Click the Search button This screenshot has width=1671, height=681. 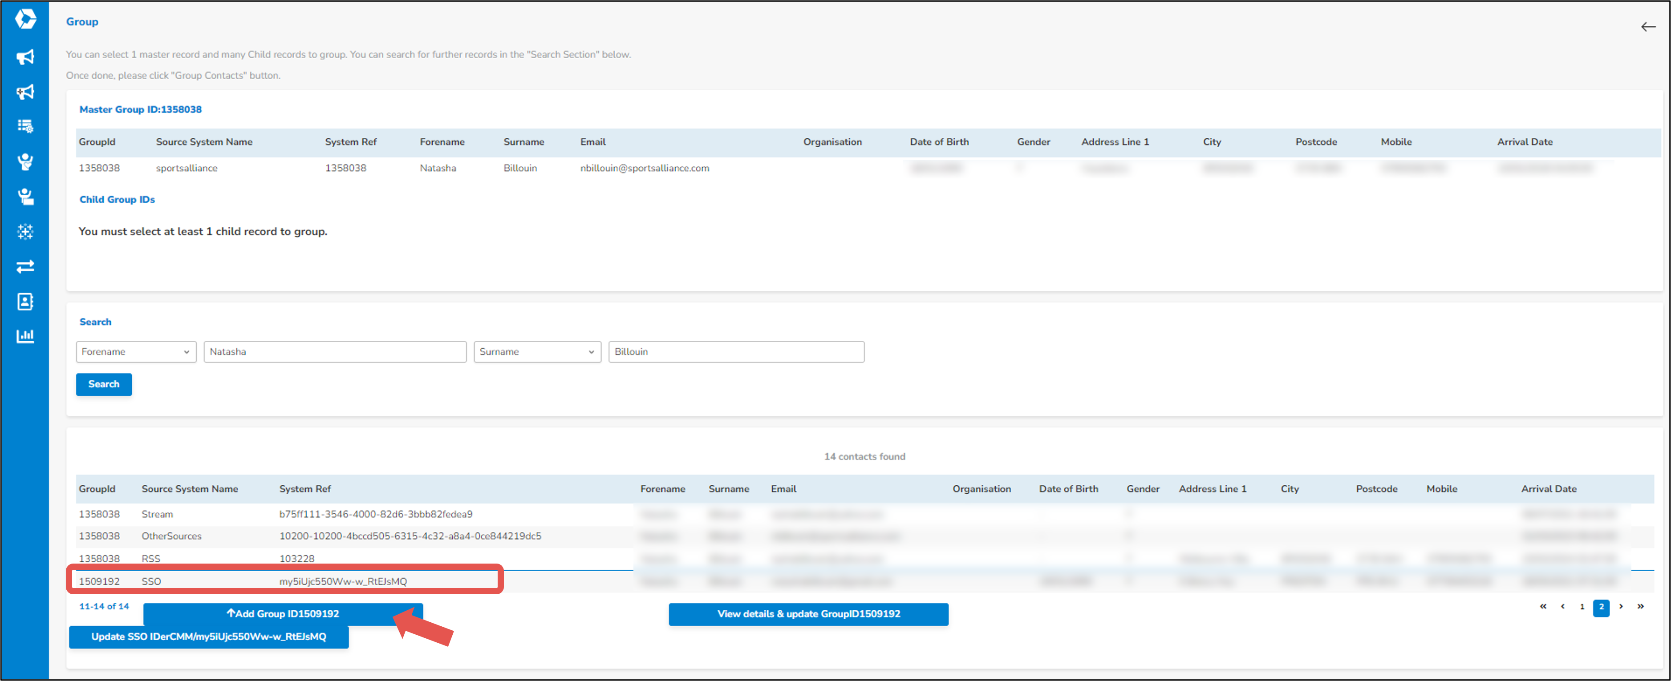tap(104, 383)
